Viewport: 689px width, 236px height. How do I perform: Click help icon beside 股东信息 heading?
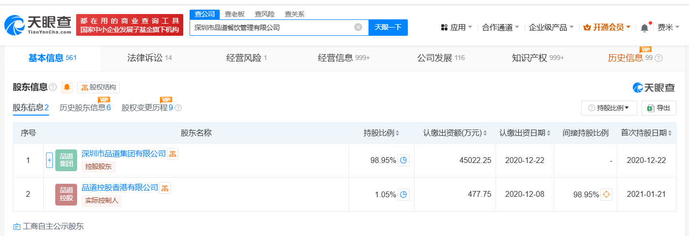53,88
